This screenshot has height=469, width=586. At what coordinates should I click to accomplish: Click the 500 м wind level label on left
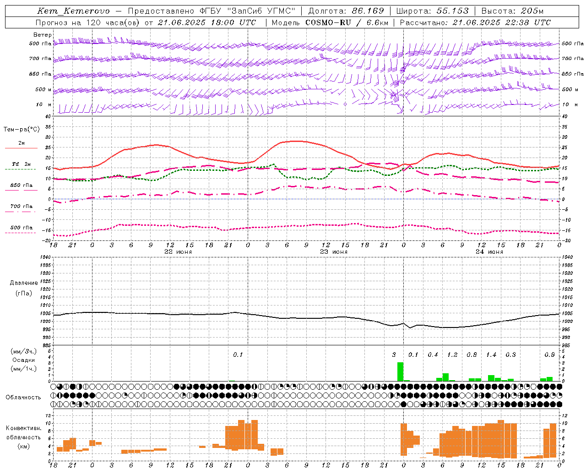point(44,89)
